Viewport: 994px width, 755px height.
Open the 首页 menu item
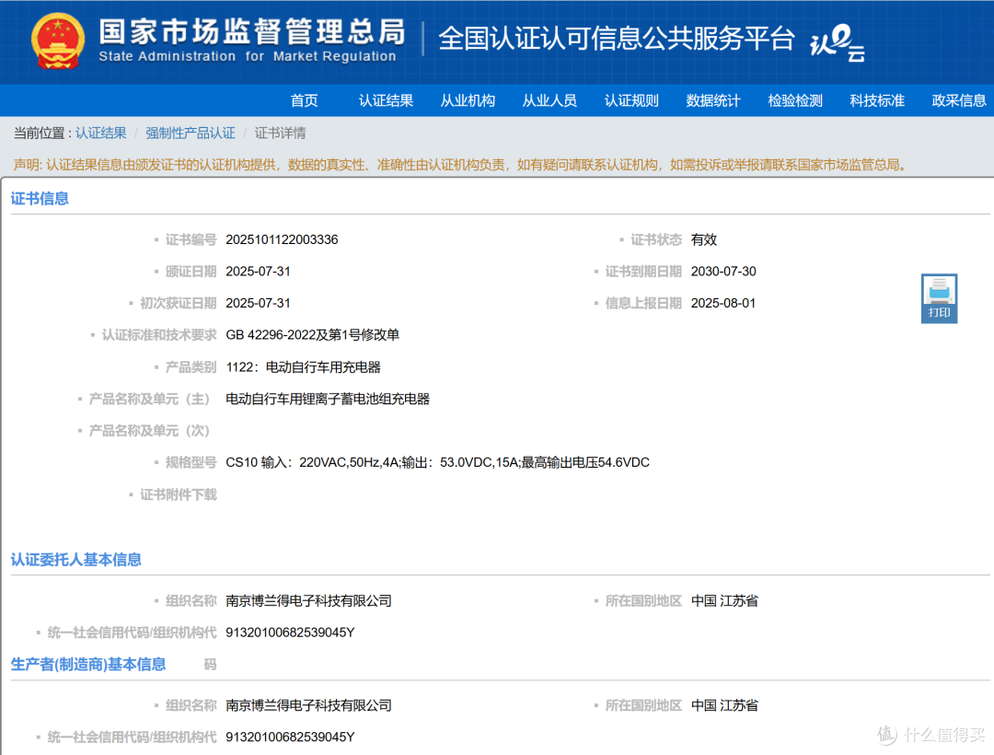coord(305,100)
